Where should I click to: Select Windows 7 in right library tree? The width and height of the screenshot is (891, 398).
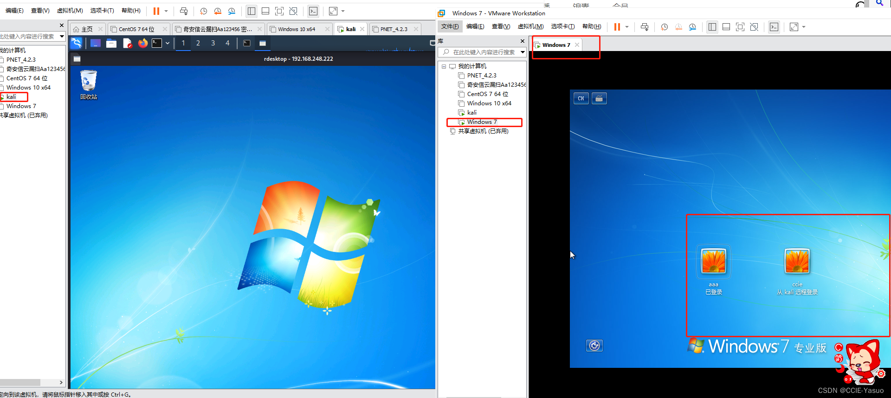[482, 122]
